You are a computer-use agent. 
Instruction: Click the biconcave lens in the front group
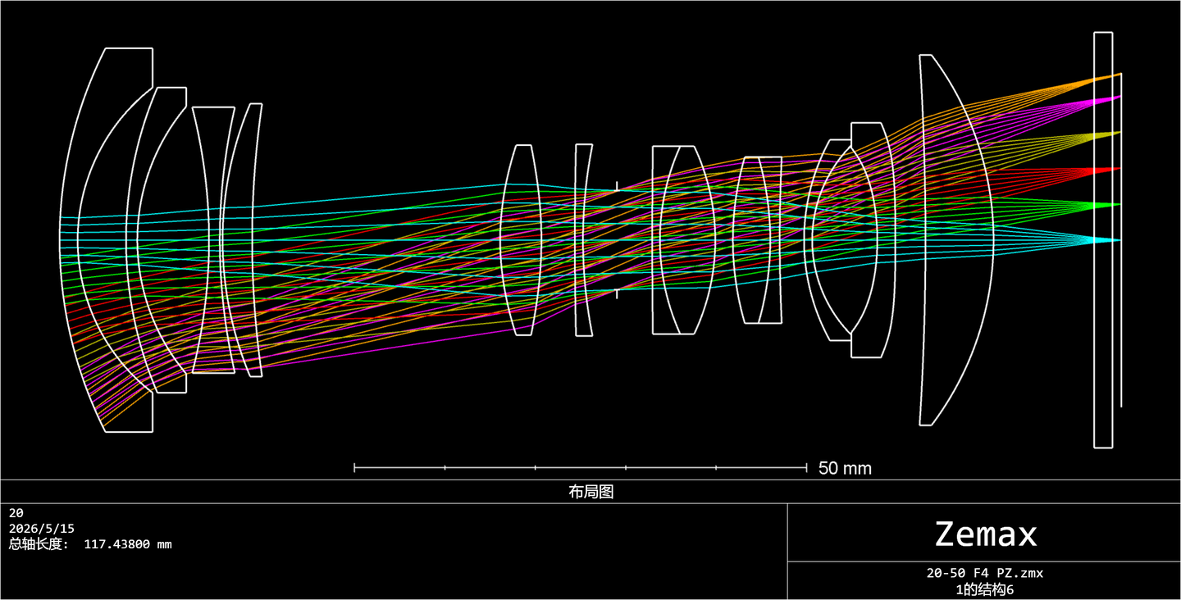click(x=213, y=240)
